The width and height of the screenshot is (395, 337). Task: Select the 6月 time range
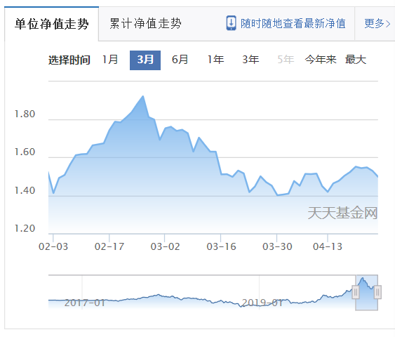click(x=180, y=60)
